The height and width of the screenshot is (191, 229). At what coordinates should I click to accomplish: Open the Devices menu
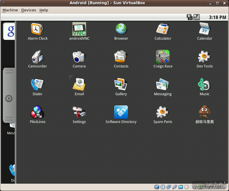[29, 10]
